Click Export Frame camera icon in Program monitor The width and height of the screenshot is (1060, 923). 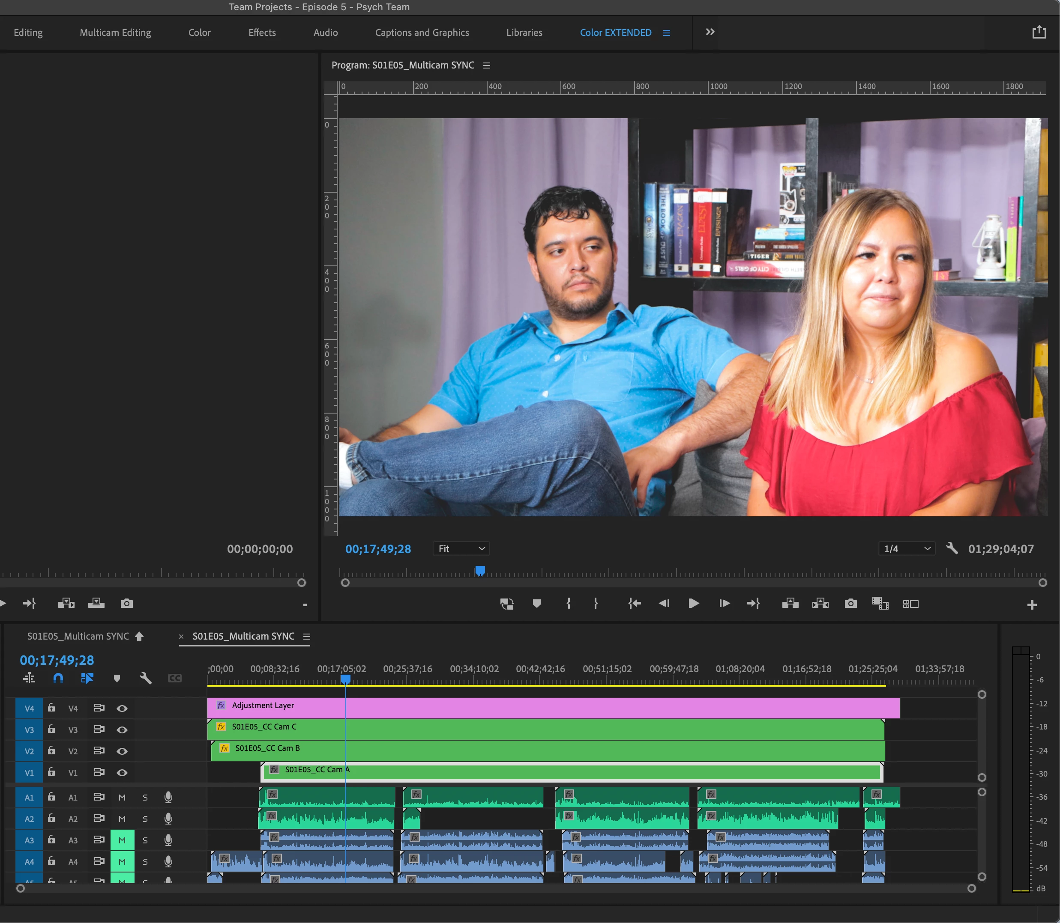[850, 603]
